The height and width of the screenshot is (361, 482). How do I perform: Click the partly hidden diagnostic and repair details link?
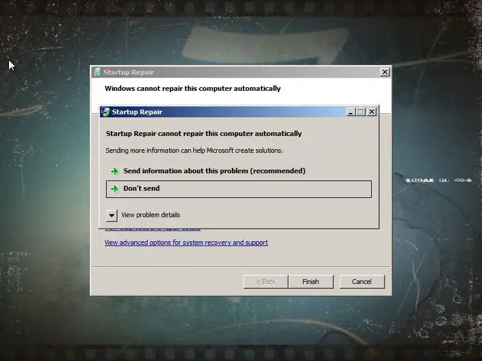click(152, 229)
